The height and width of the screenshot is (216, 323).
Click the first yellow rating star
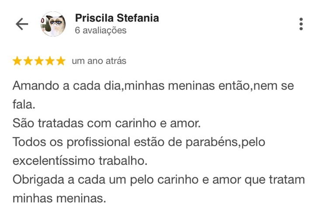point(17,61)
